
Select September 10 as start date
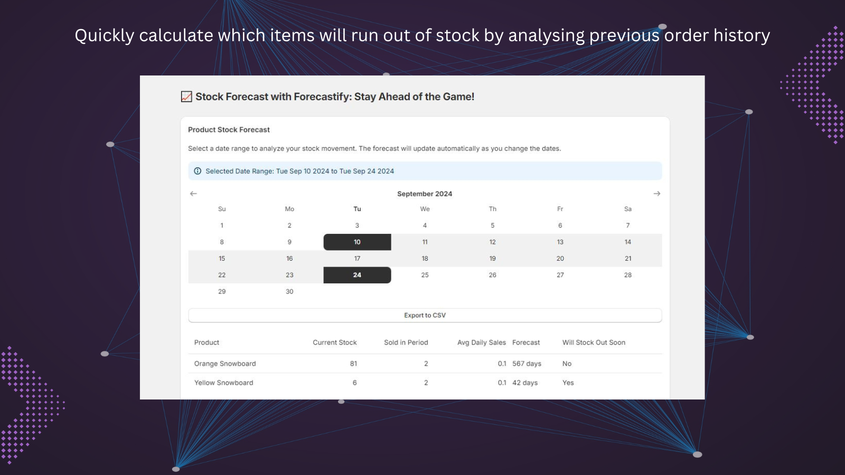point(357,242)
